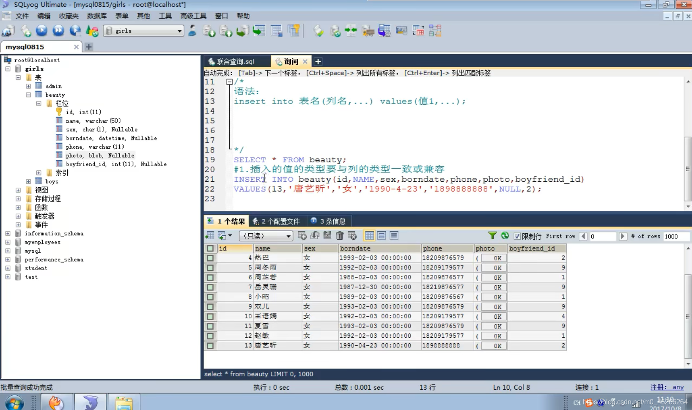Collapse the comment block fold at line 11
The width and height of the screenshot is (692, 410).
(x=229, y=82)
